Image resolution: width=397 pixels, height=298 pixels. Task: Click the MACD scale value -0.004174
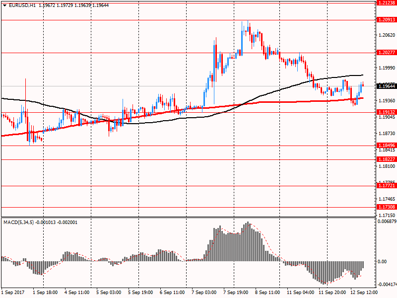387,285
